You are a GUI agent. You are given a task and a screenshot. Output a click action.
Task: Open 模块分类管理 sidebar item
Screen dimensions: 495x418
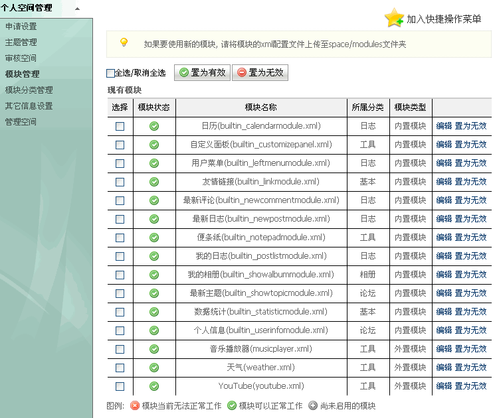coord(29,90)
